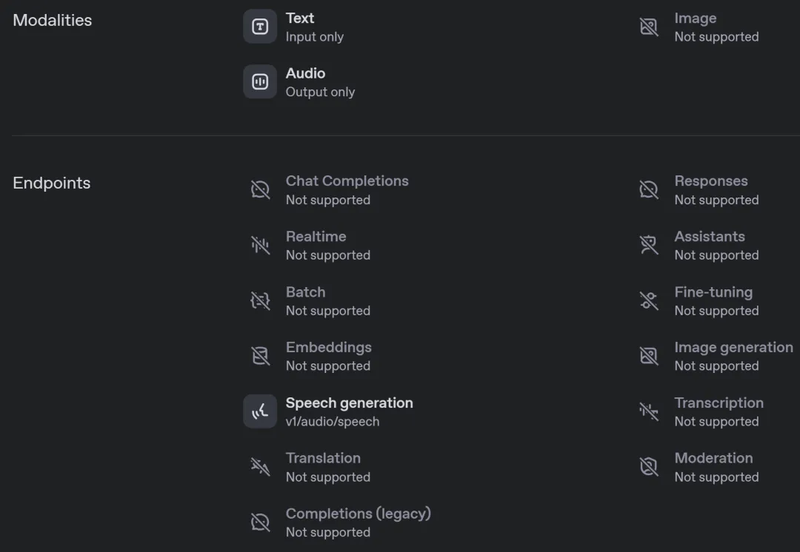Click the Realtime endpoint icon

coord(260,245)
